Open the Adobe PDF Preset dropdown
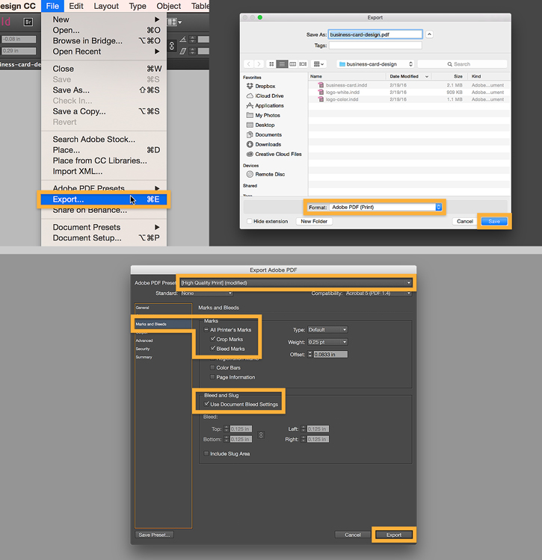 pos(295,282)
